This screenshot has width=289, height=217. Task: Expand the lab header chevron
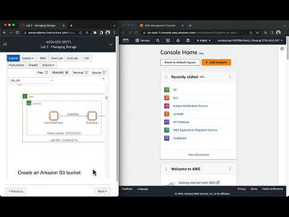pyautogui.click(x=111, y=45)
